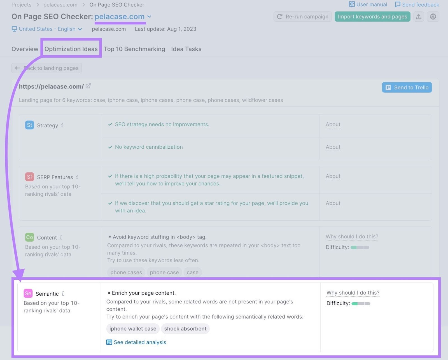The height and width of the screenshot is (360, 448).
Task: Go back to landing pages
Action: (46, 68)
